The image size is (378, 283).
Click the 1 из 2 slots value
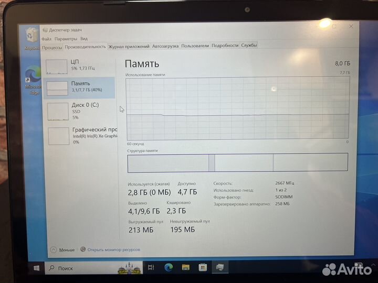click(x=281, y=190)
